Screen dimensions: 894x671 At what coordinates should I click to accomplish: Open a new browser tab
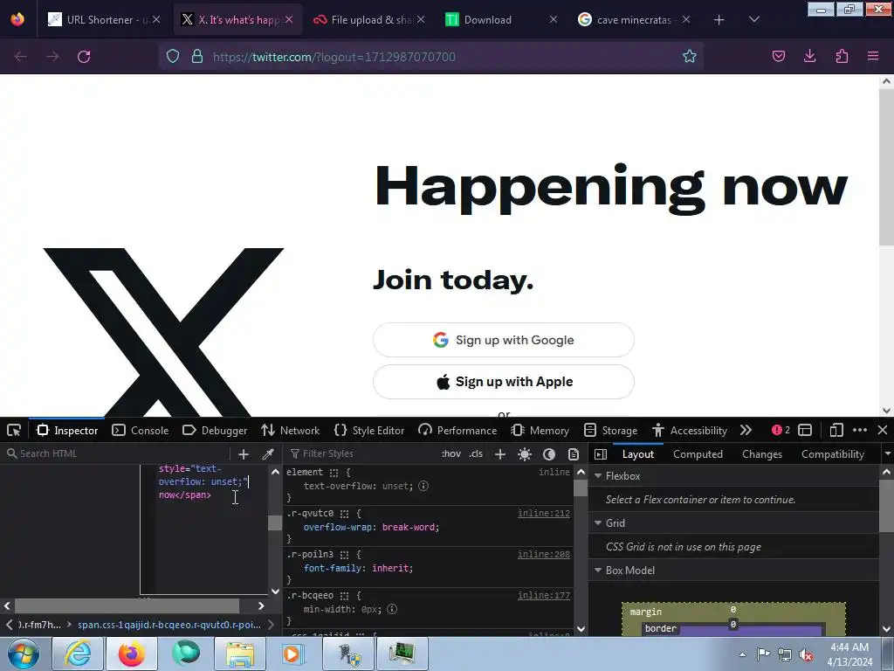pyautogui.click(x=719, y=20)
